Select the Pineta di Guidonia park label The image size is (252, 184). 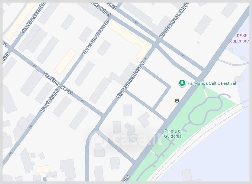pos(173,134)
